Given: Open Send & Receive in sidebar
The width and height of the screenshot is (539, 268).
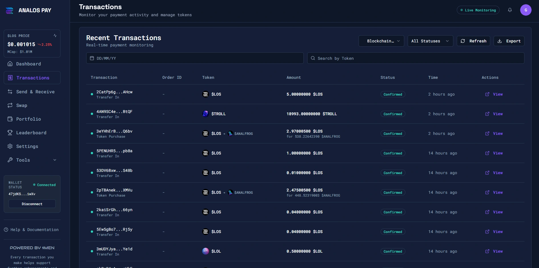Looking at the screenshot, I should (35, 92).
